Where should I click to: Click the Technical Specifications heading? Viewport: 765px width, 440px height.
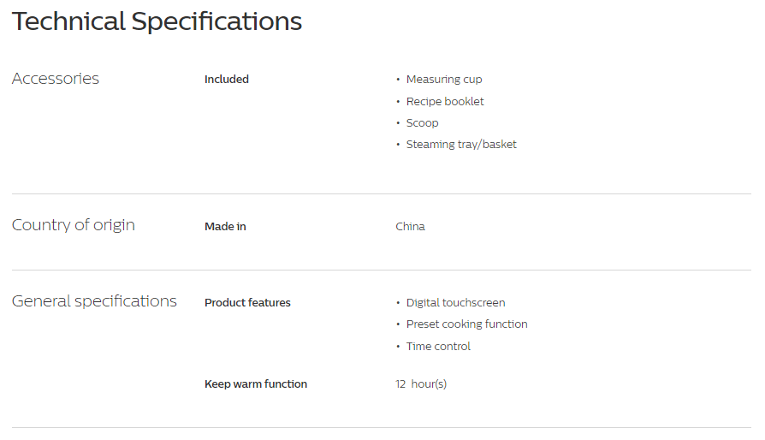click(x=157, y=22)
